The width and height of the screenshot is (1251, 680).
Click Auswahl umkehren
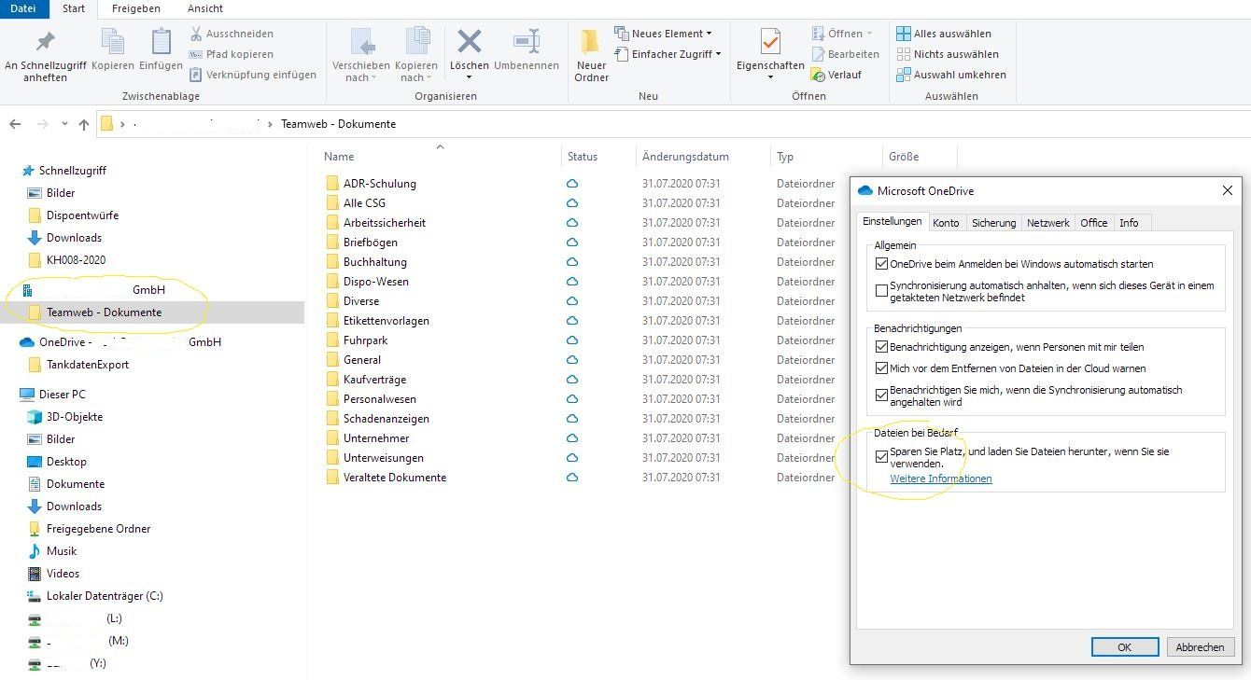click(x=951, y=75)
